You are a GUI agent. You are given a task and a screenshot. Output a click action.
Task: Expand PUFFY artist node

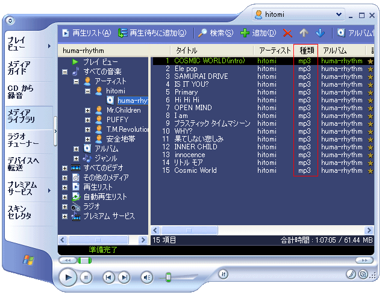(x=88, y=120)
